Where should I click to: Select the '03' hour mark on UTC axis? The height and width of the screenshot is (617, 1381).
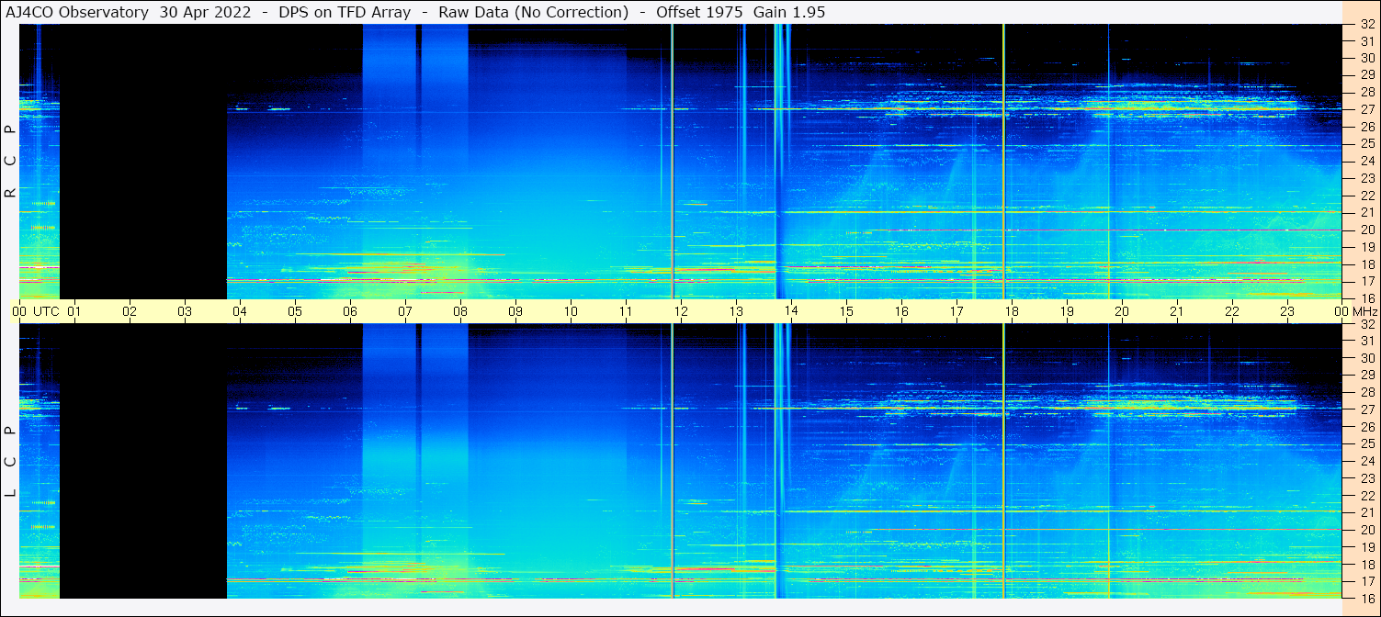tap(185, 311)
